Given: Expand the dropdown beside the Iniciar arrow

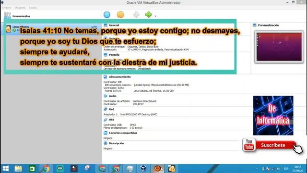Looking at the screenshot, I should click(155, 16).
